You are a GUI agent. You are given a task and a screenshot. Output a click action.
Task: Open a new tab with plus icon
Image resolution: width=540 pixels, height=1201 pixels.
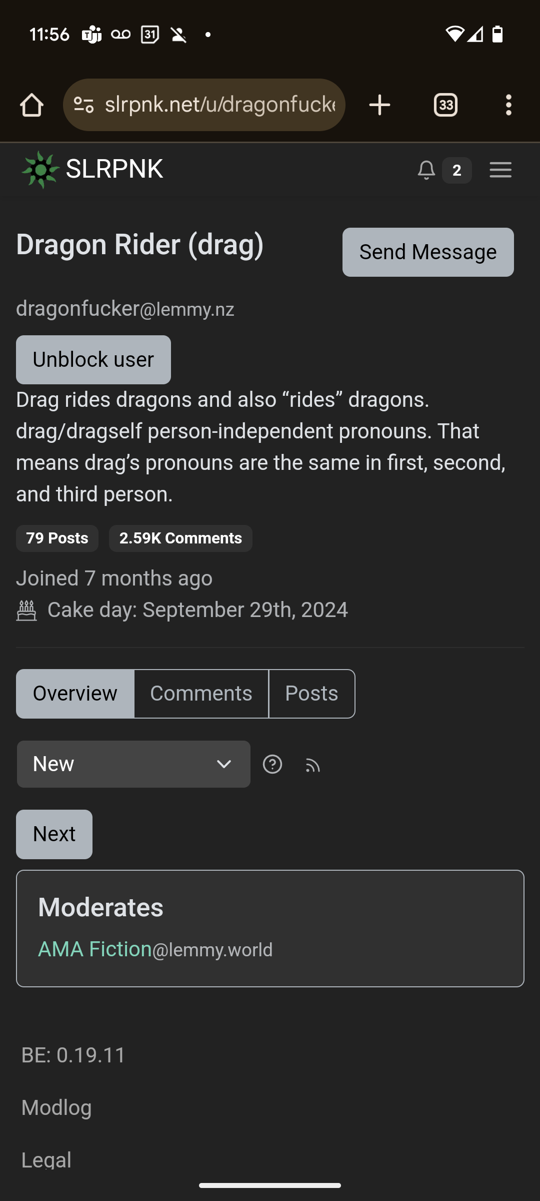(379, 105)
